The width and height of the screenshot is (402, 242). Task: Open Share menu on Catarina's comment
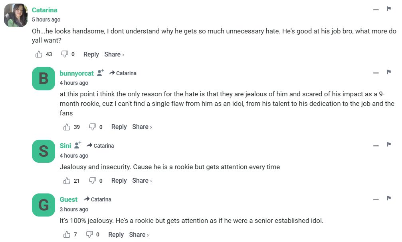coord(114,55)
